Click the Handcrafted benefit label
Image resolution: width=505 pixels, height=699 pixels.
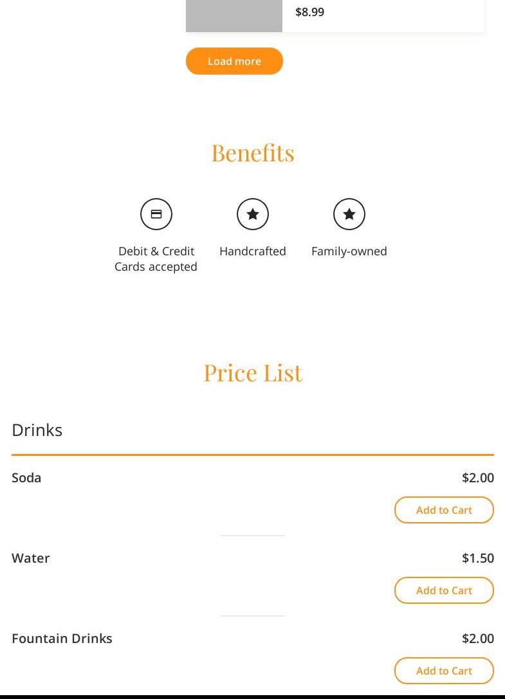click(x=253, y=251)
